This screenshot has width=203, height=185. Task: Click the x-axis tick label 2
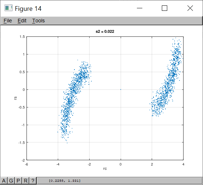(x=152, y=164)
